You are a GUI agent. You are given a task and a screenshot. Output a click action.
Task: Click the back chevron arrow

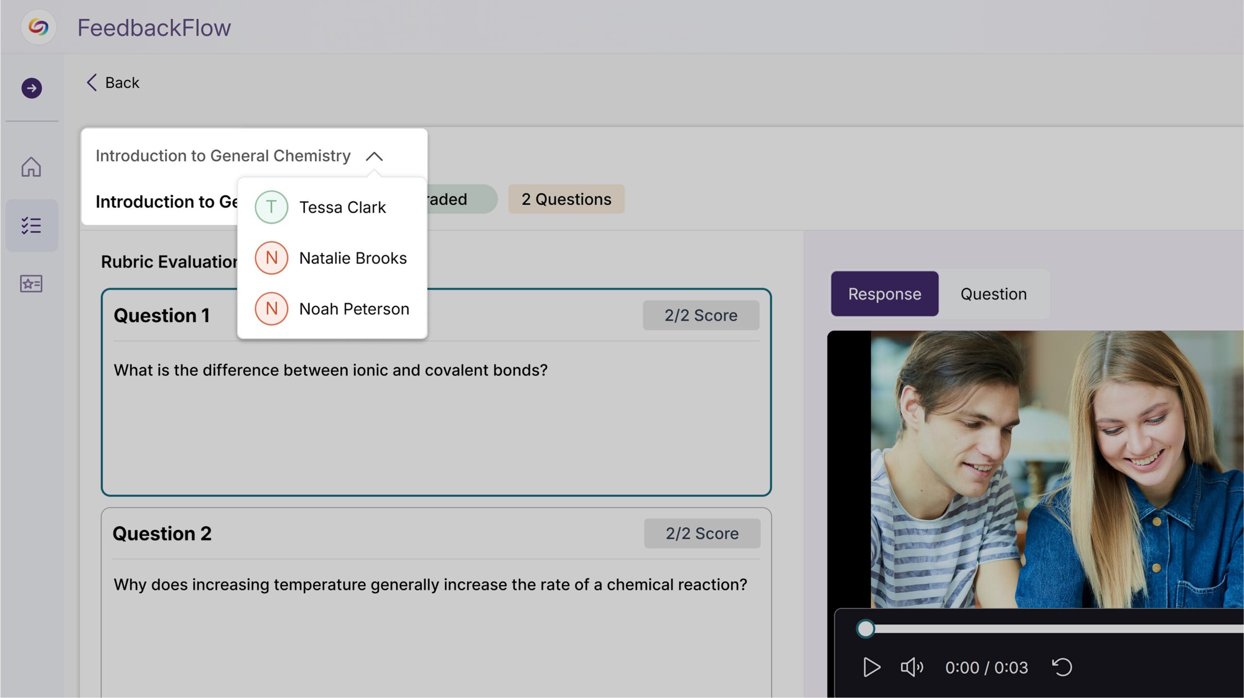pyautogui.click(x=92, y=83)
